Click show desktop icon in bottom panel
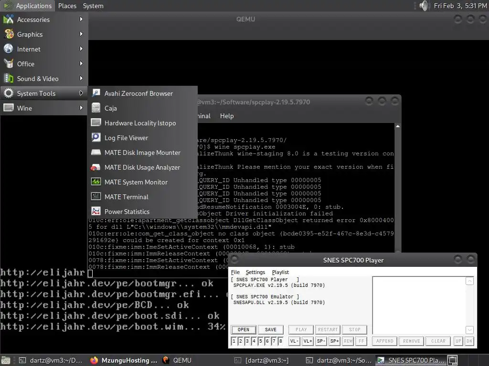 [6, 360]
